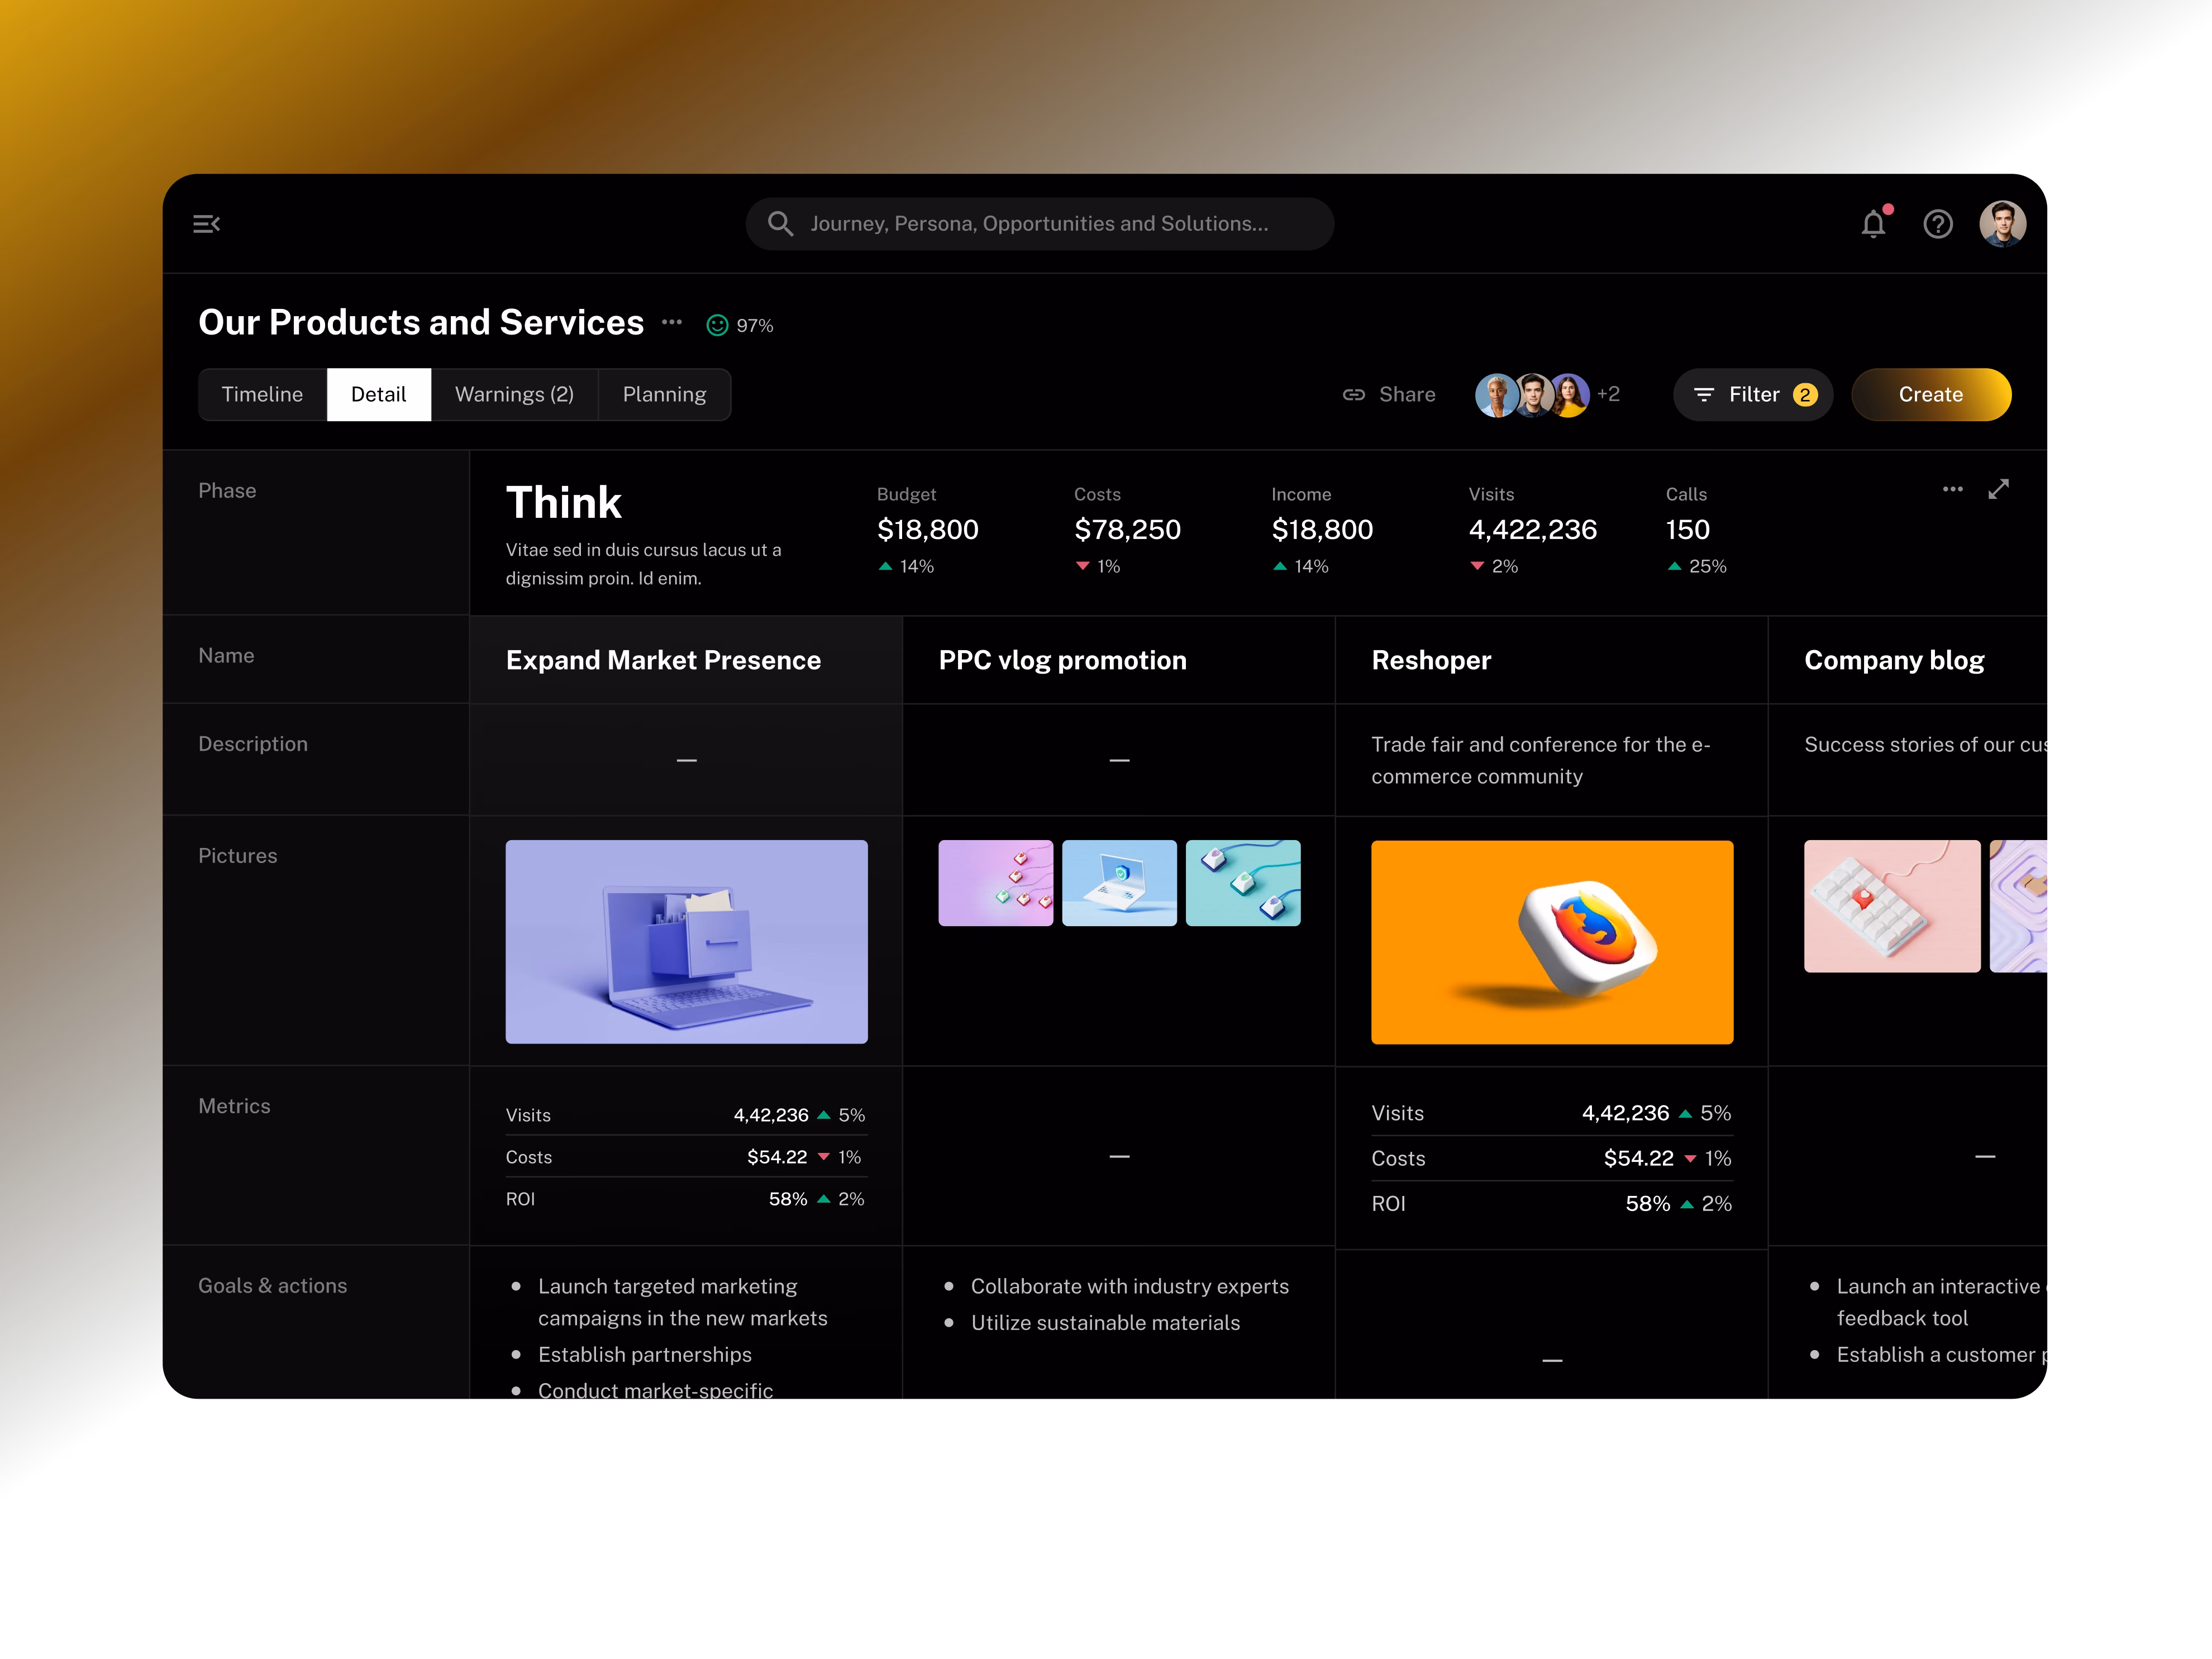Viewport: 2212px width, 1659px height.
Task: Click the help question mark icon
Action: pos(1937,224)
